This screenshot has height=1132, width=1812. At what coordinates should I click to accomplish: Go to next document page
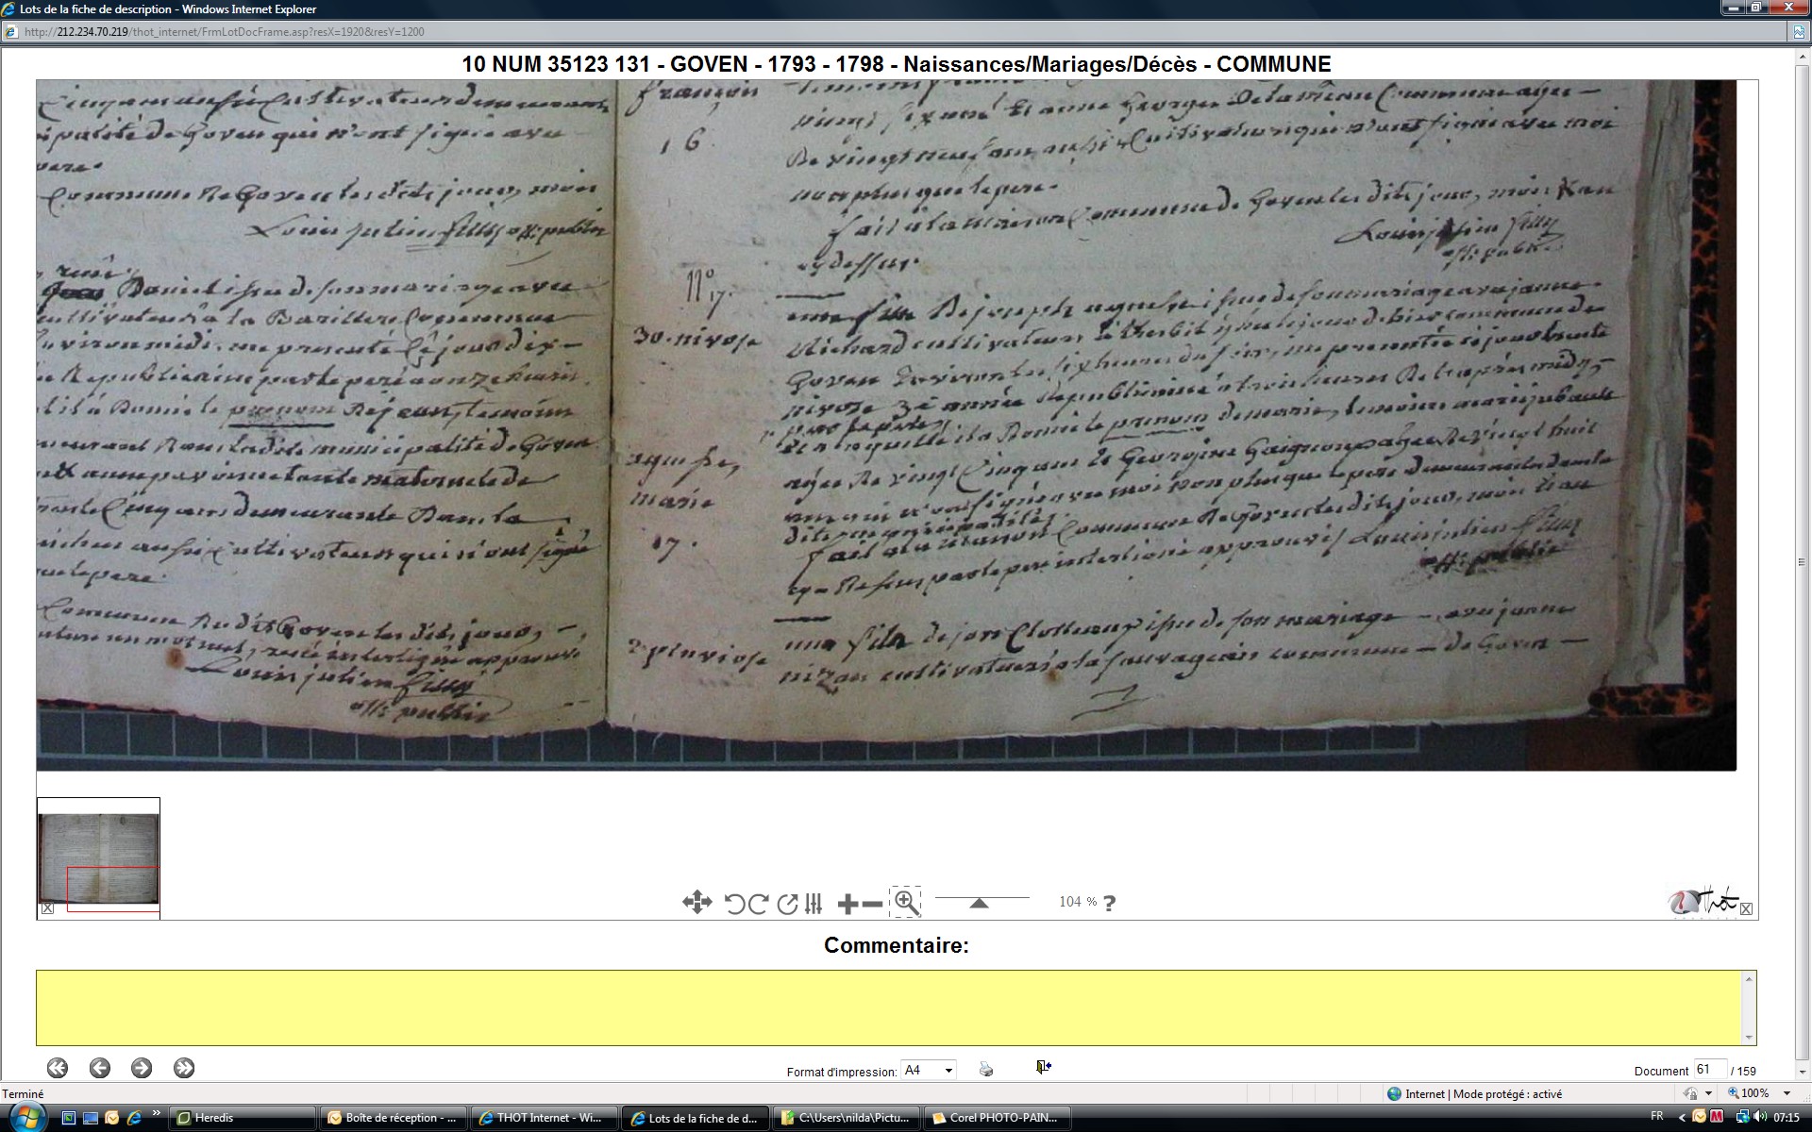[x=142, y=1068]
